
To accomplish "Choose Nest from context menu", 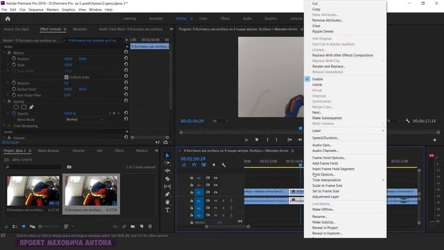I will pyautogui.click(x=317, y=112).
